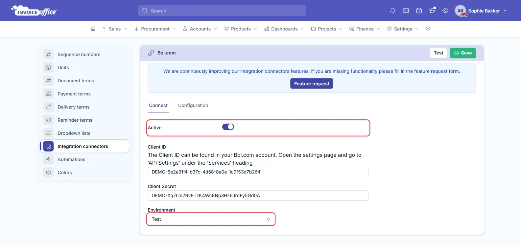Image resolution: width=521 pixels, height=246 pixels.
Task: Expand the Procurement menu
Action: tap(155, 29)
